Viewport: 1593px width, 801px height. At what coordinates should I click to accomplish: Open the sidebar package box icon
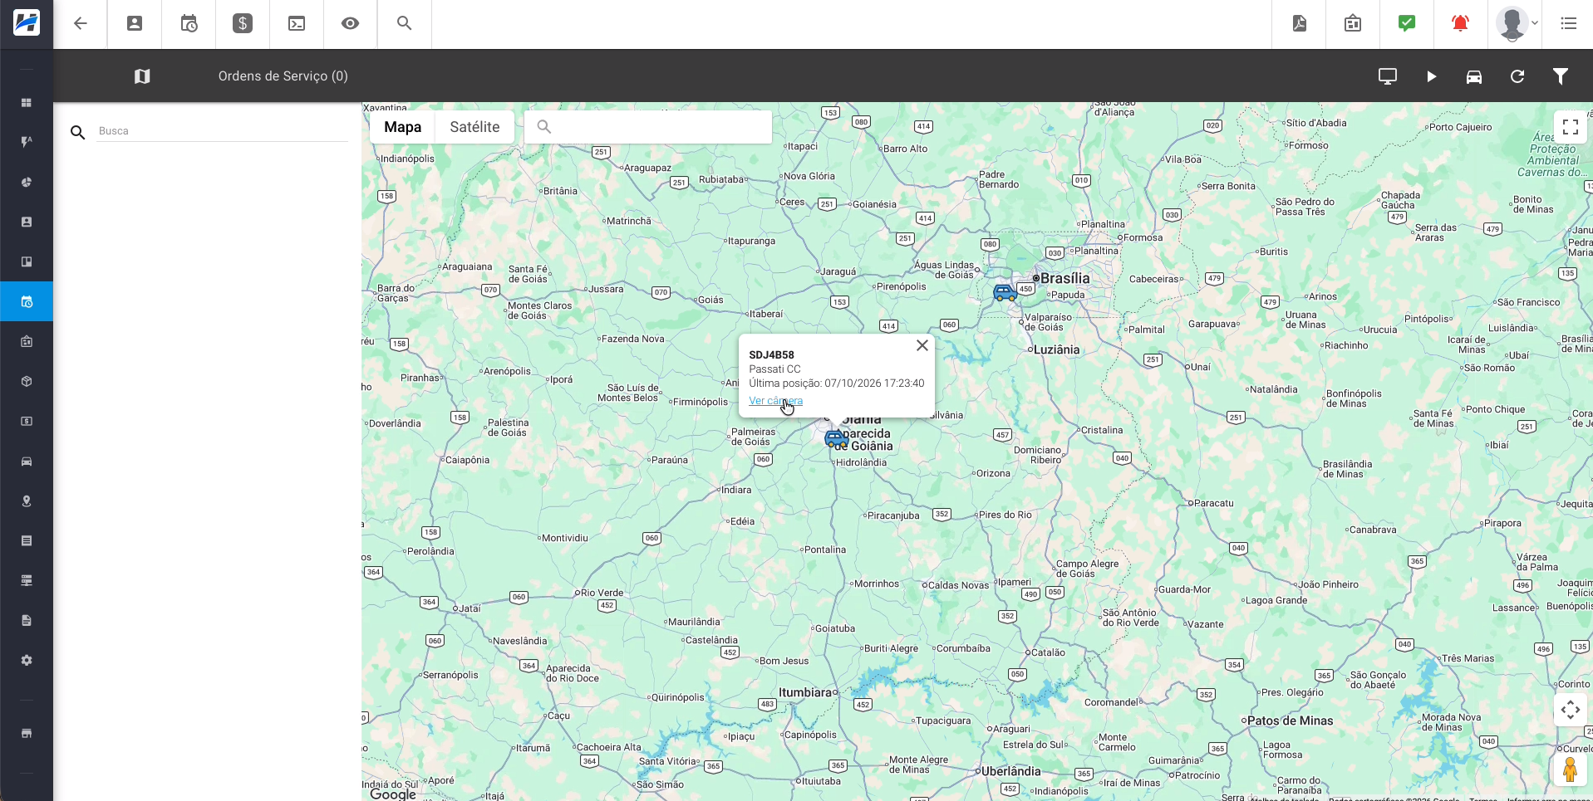point(27,382)
